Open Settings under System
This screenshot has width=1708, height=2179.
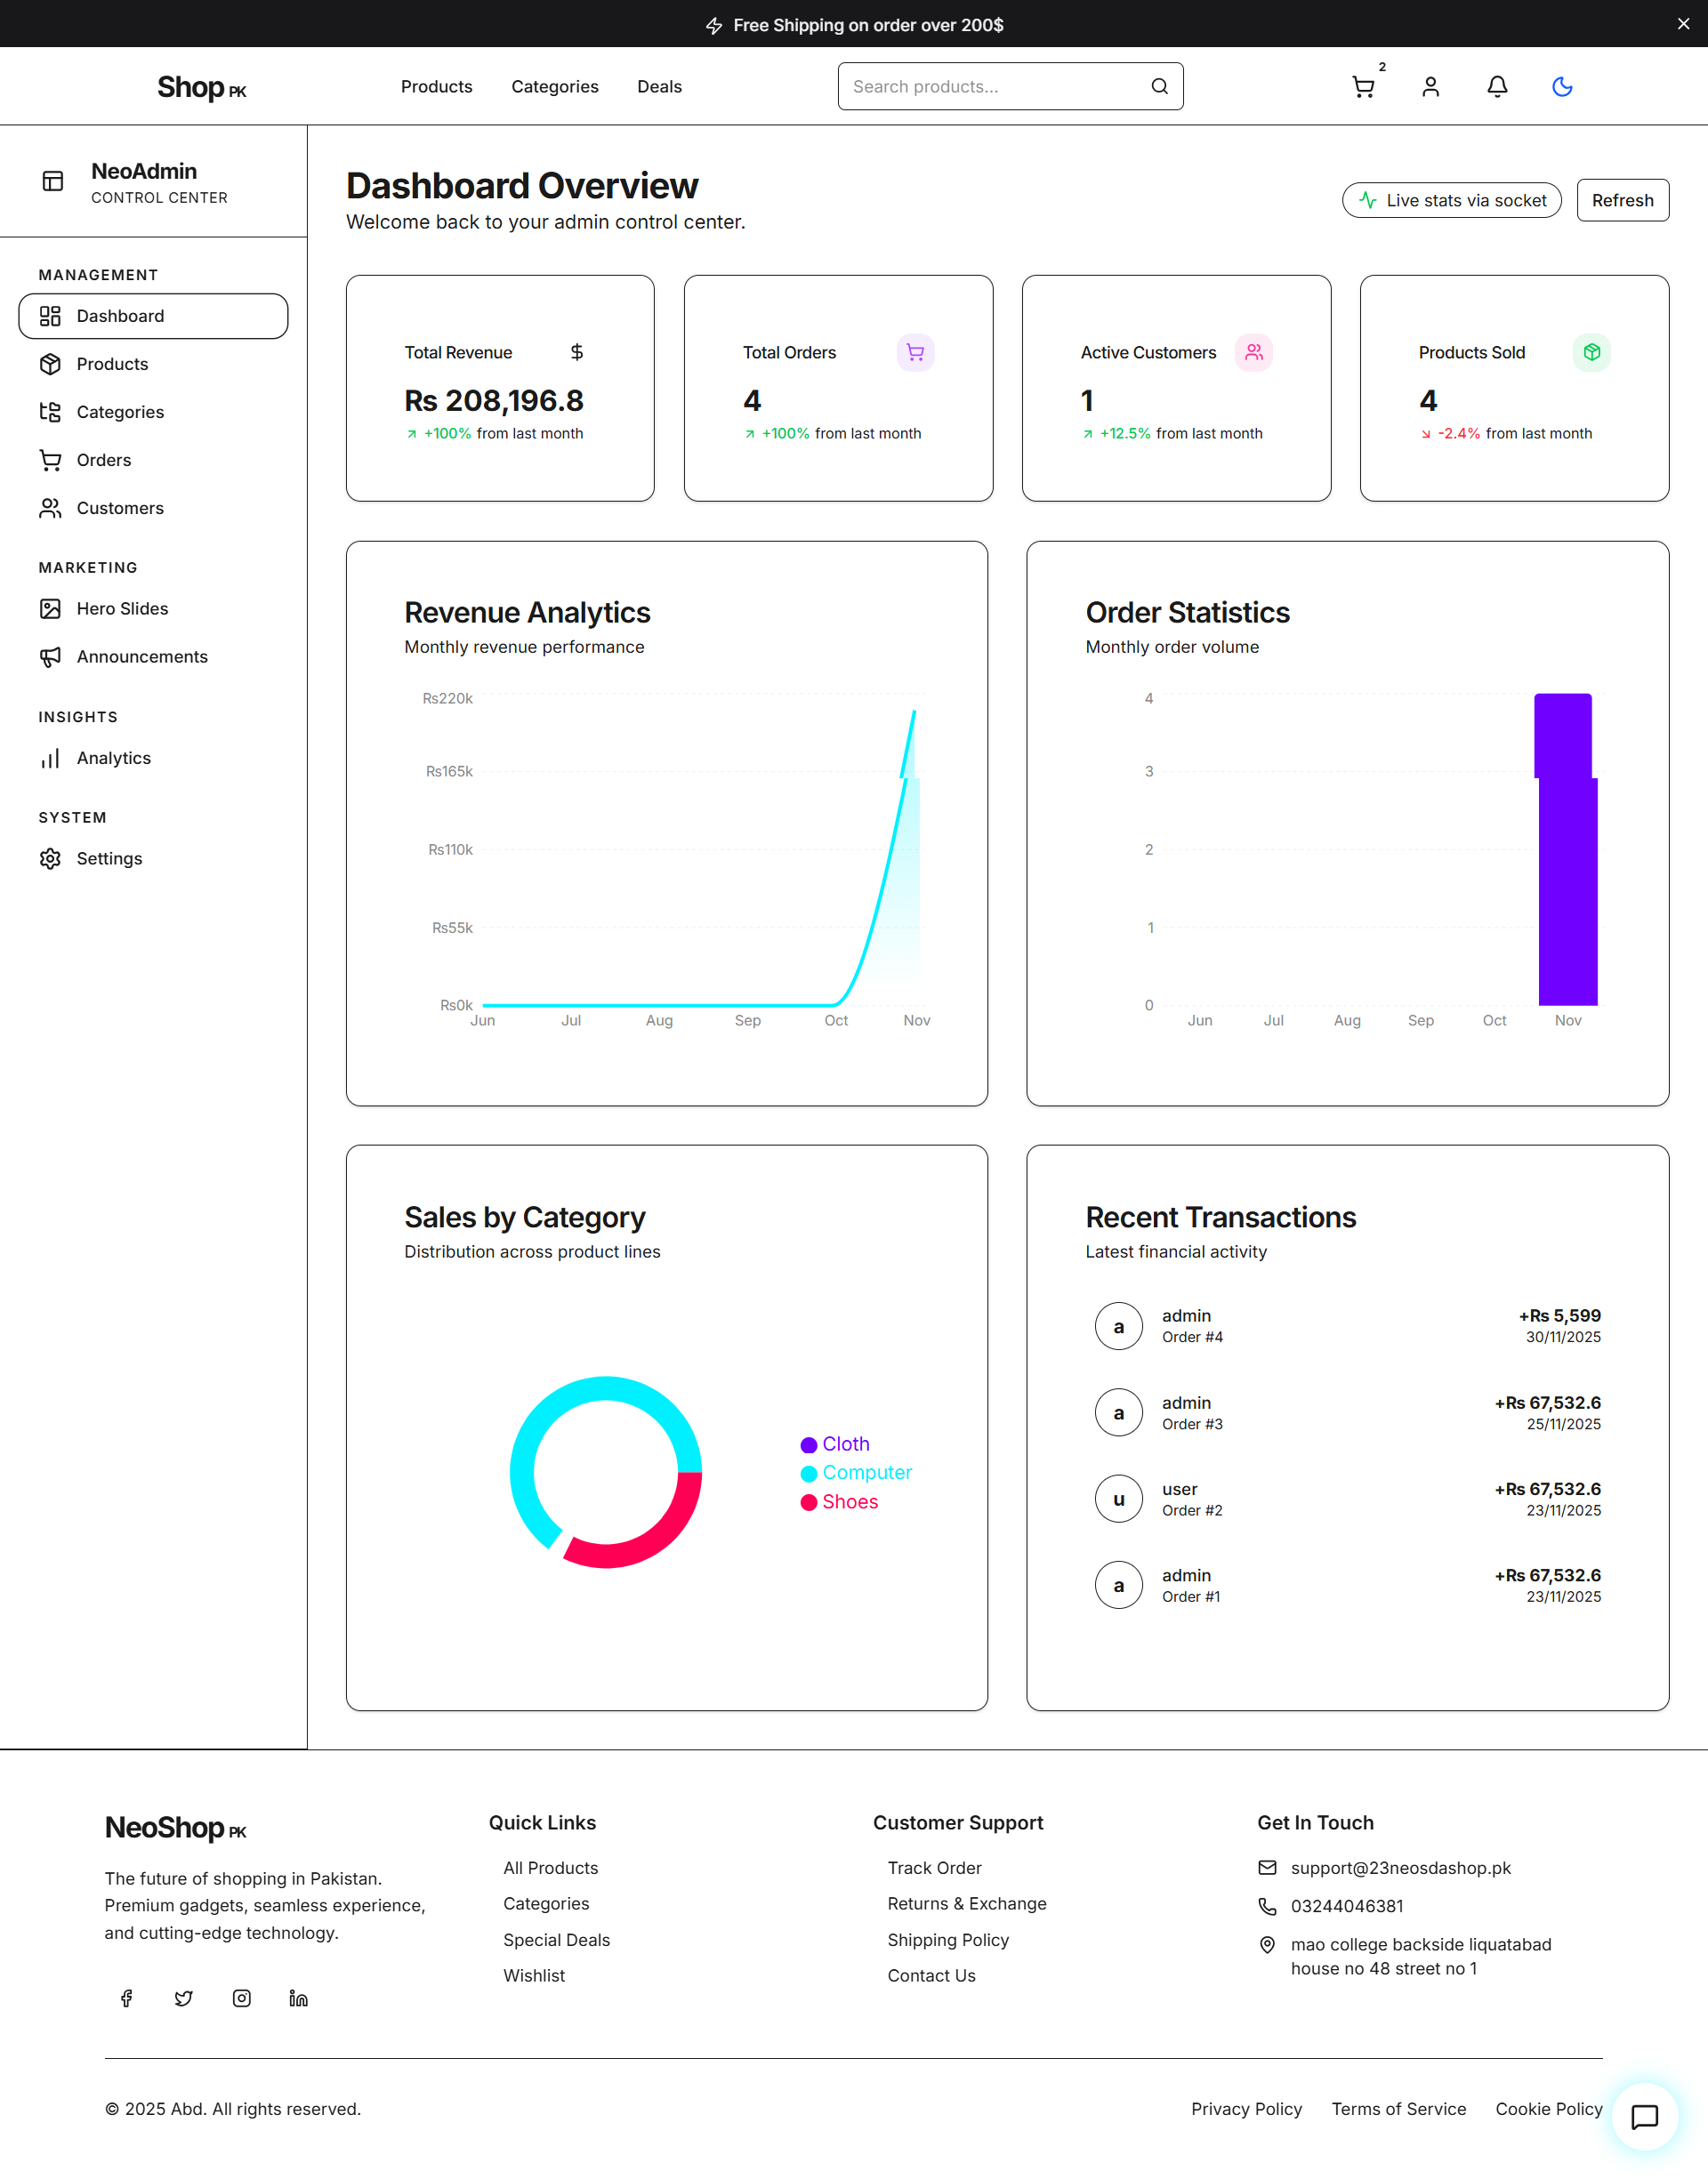click(109, 857)
